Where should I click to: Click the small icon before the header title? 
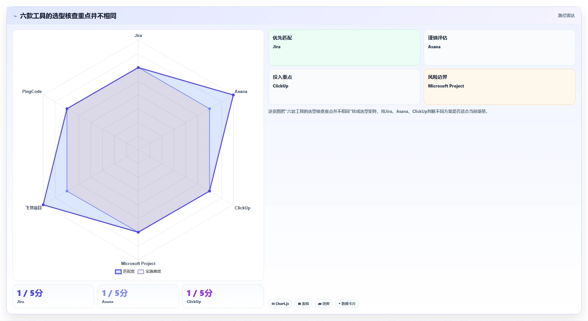[x=15, y=16]
